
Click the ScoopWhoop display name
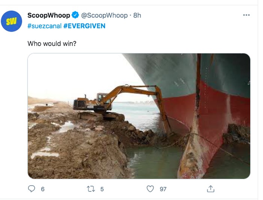point(48,15)
